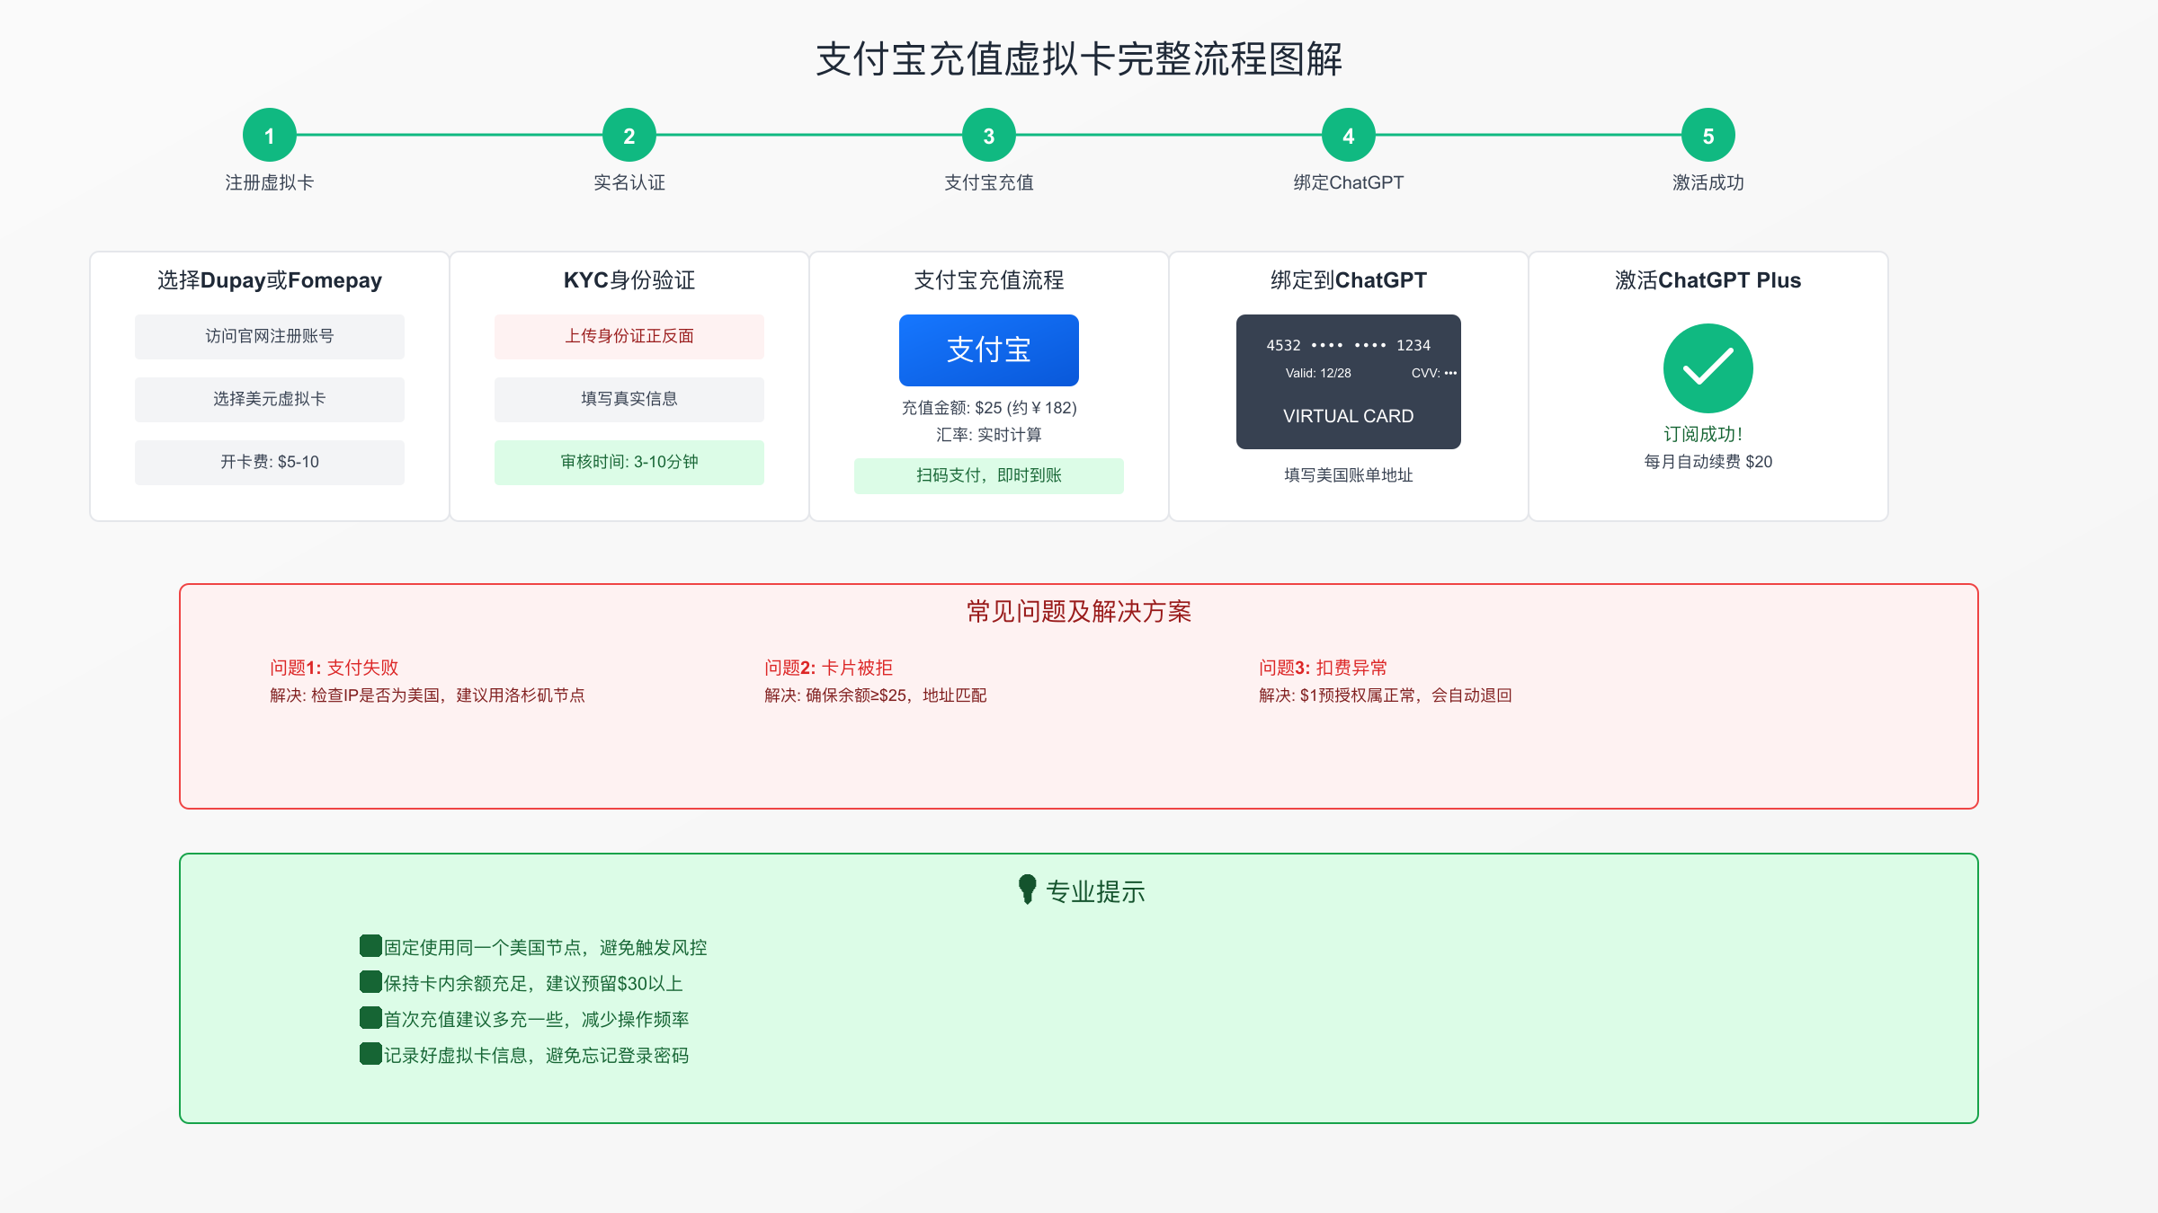Click step 4 circle 绑定ChatGPT
The image size is (2158, 1213).
pyautogui.click(x=1349, y=136)
